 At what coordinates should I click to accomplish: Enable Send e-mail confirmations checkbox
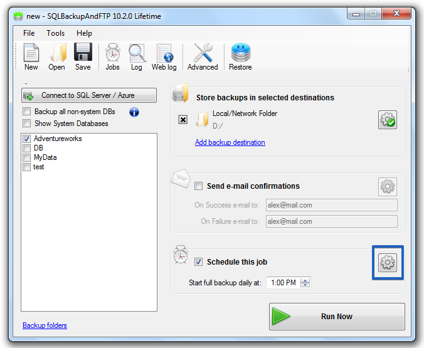click(198, 186)
